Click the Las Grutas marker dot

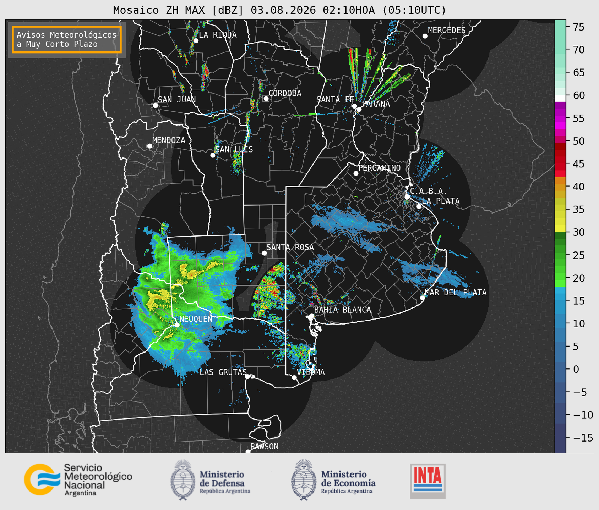click(x=247, y=376)
